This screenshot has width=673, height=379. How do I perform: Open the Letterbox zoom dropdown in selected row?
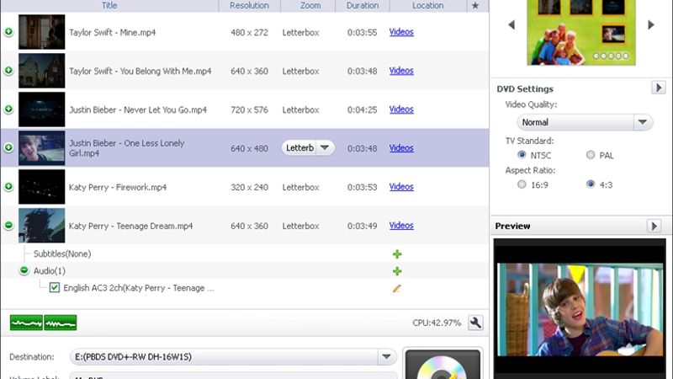(x=325, y=148)
